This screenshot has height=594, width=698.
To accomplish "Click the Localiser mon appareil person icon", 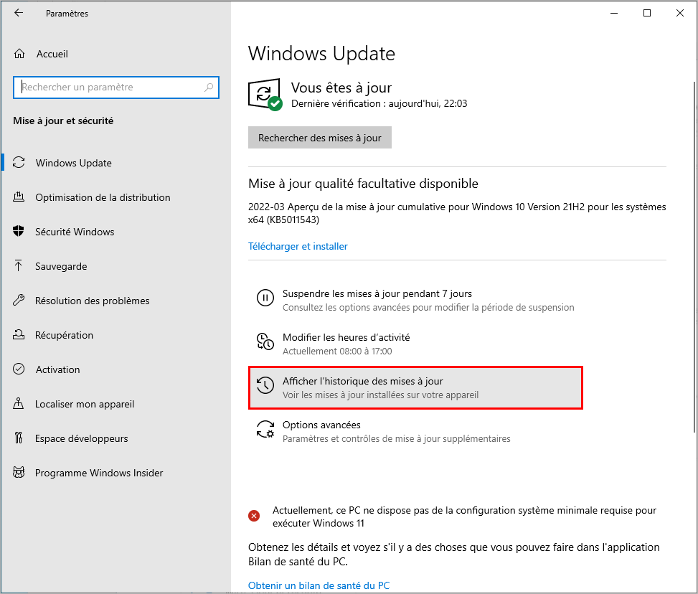I will click(18, 403).
